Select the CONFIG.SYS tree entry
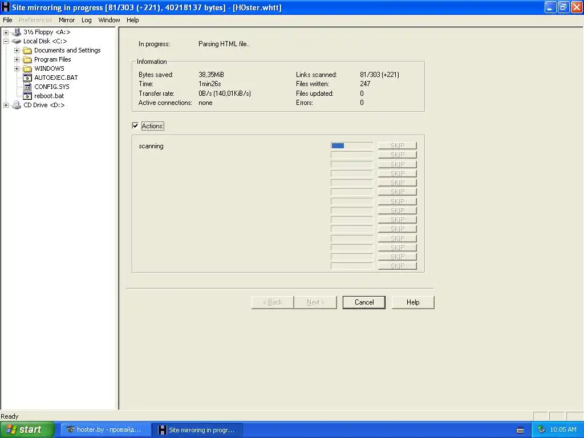 (52, 87)
